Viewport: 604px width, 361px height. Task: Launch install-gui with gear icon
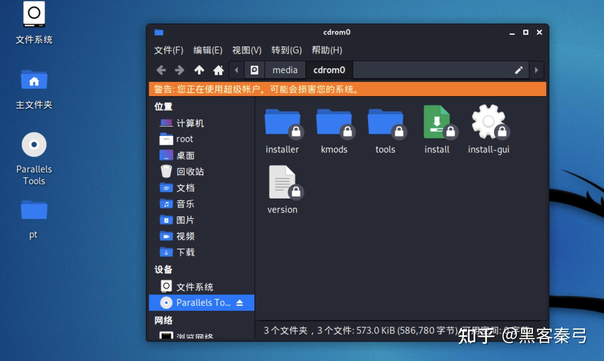point(488,124)
